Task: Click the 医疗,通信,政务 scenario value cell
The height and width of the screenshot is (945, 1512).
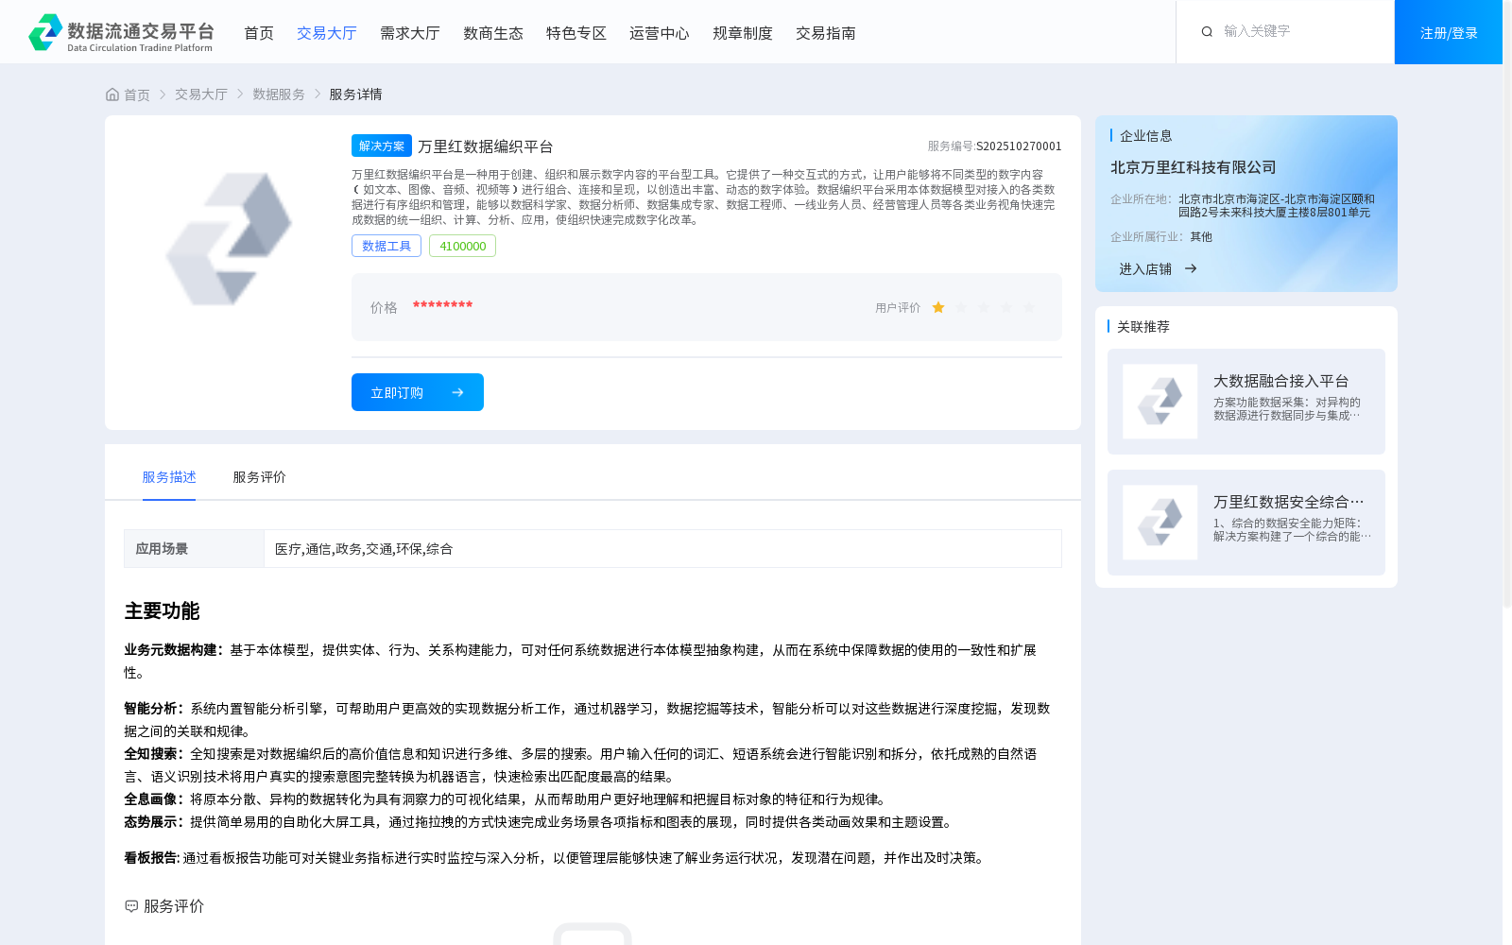Action: [662, 549]
